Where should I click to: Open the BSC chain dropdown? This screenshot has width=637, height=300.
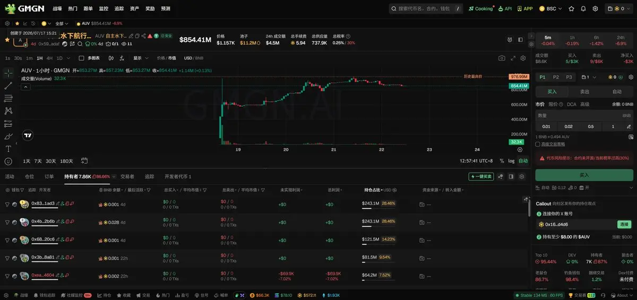550,8
